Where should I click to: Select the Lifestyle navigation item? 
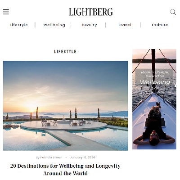19,25
